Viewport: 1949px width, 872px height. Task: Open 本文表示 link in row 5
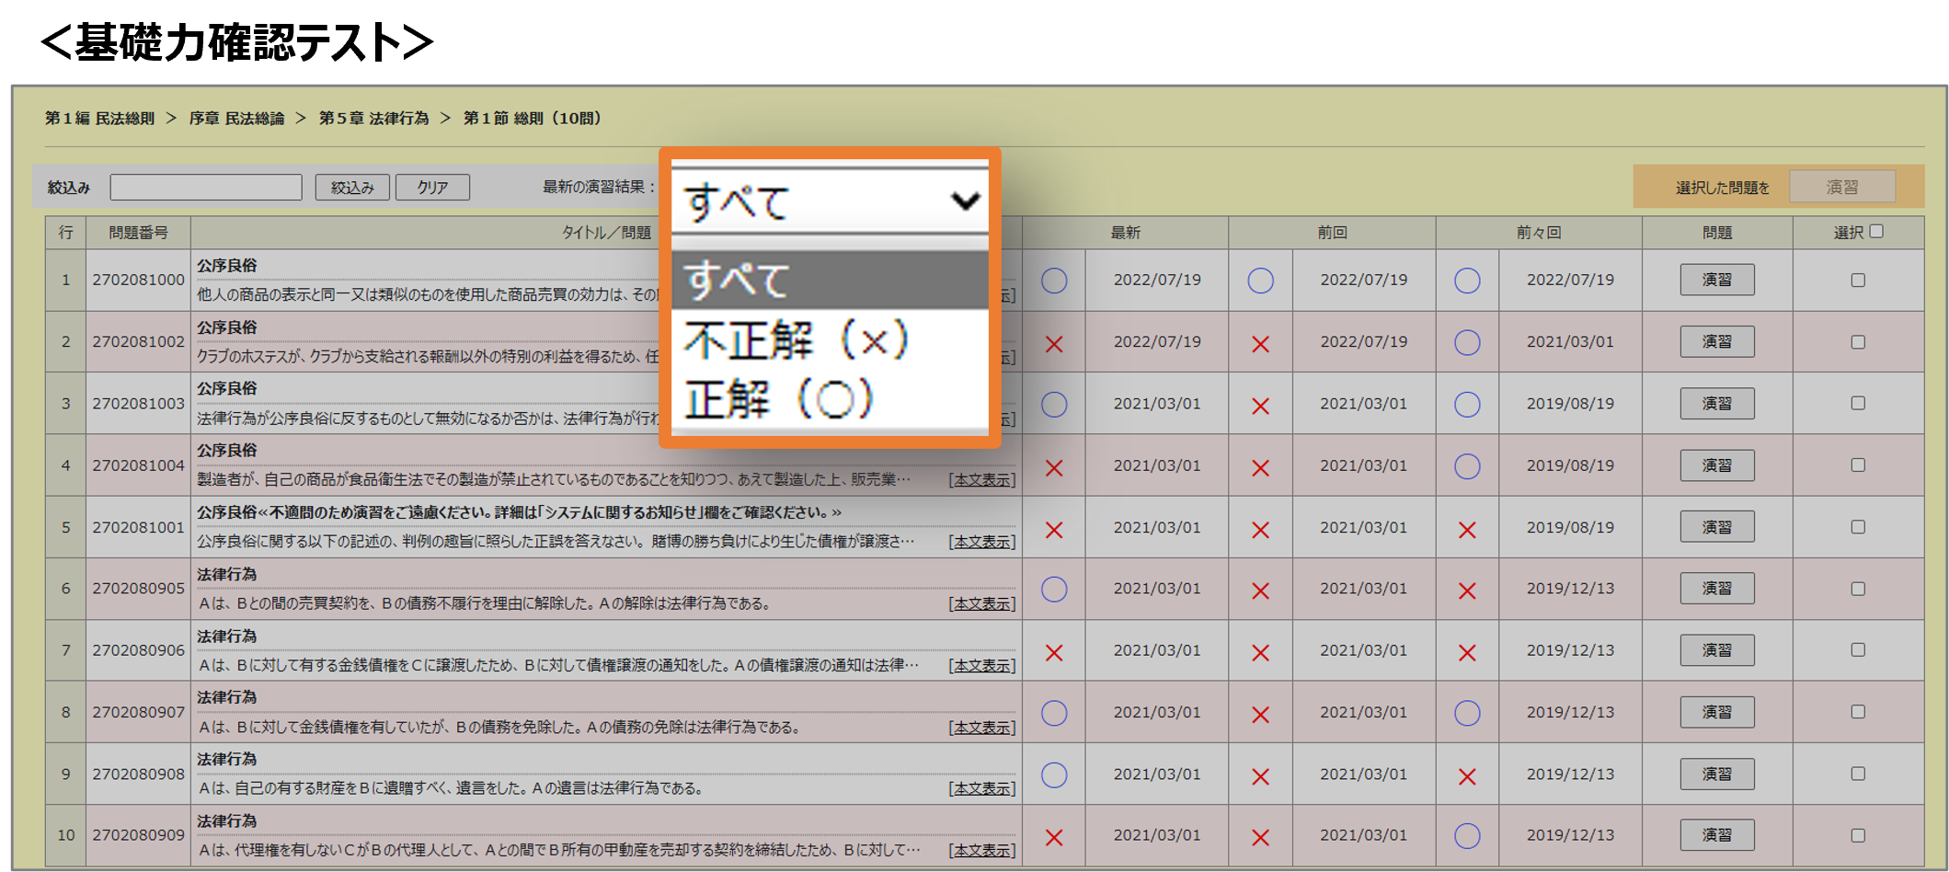pyautogui.click(x=982, y=542)
